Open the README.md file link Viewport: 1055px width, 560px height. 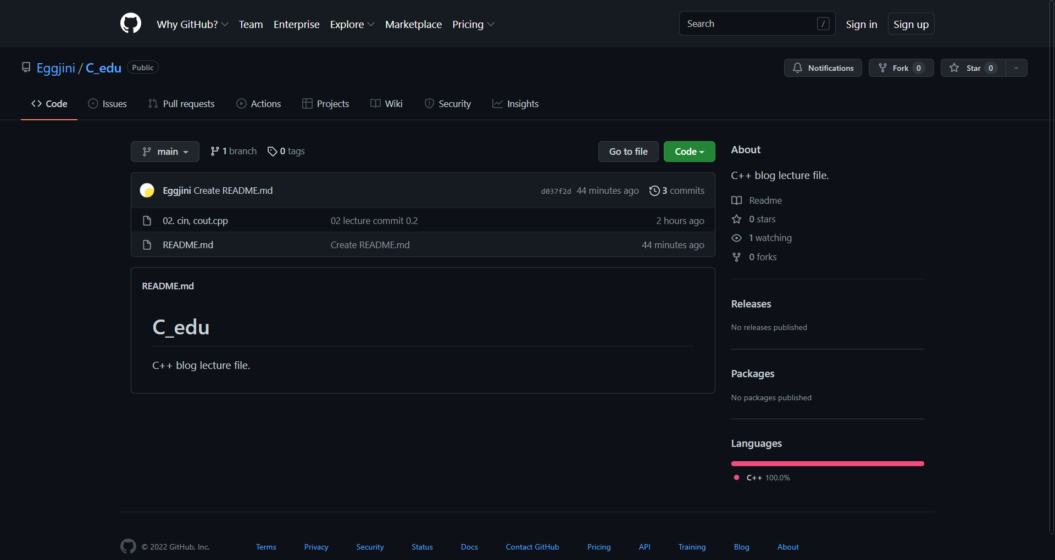188,245
